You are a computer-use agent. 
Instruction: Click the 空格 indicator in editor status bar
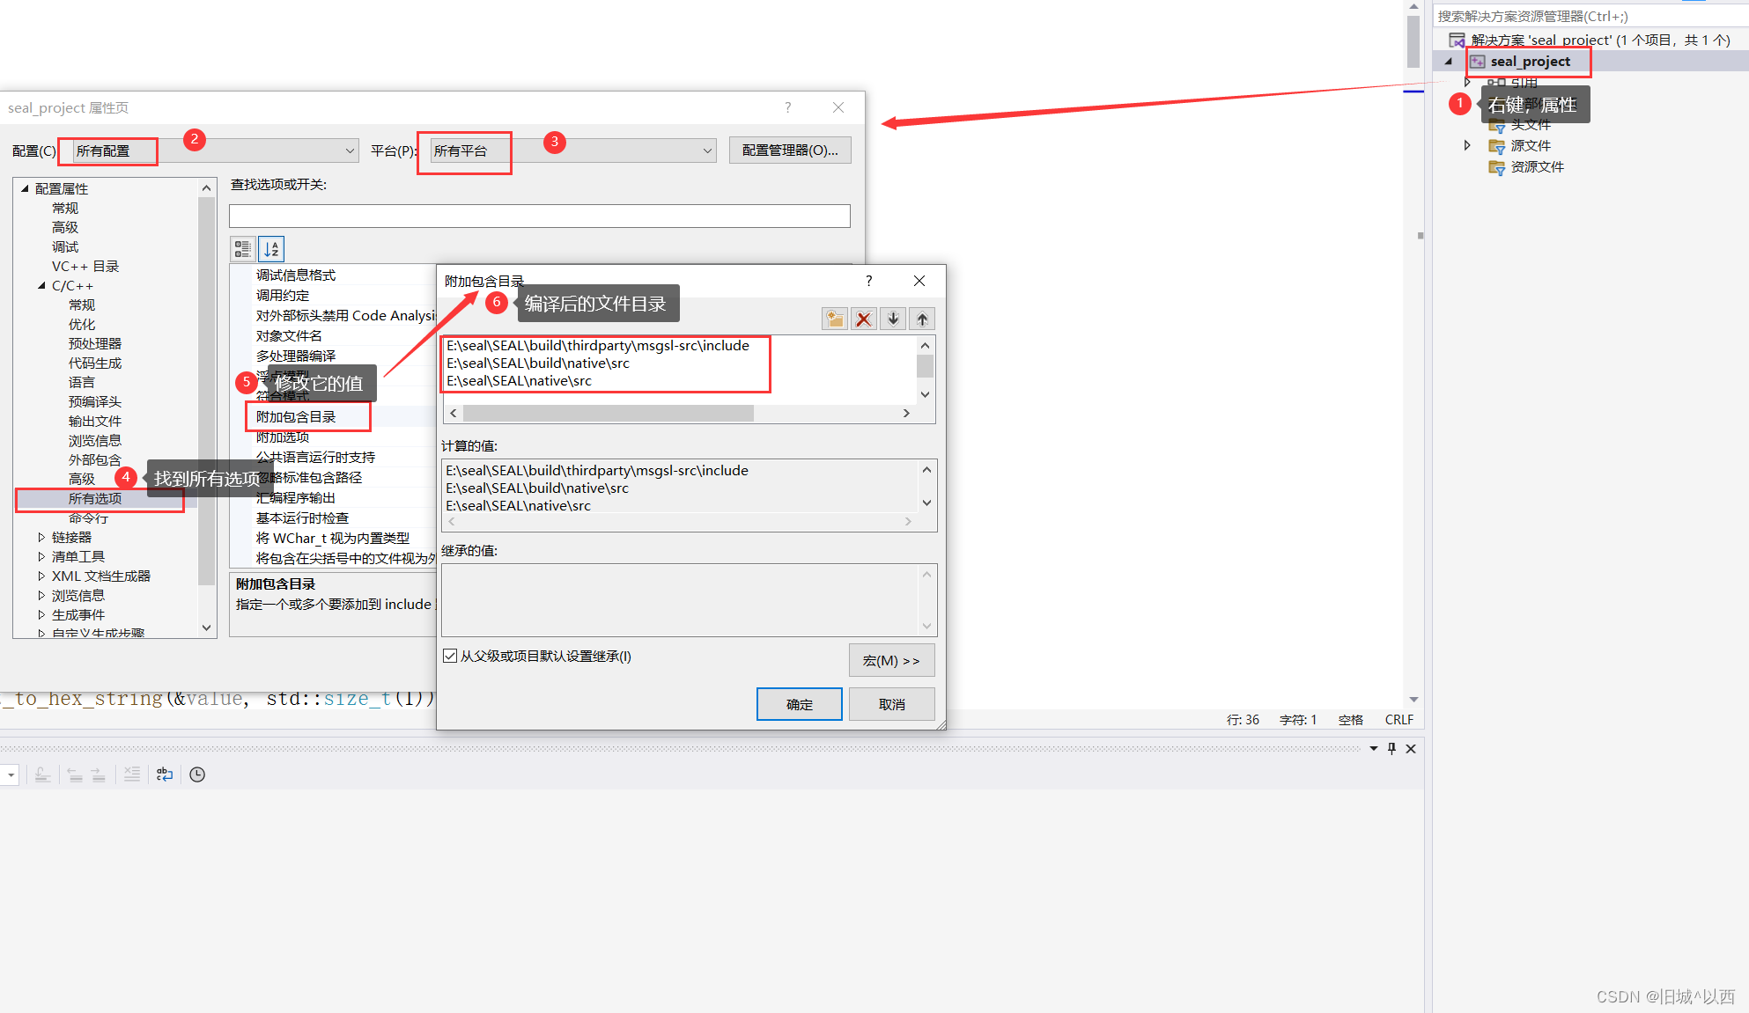pyautogui.click(x=1350, y=719)
